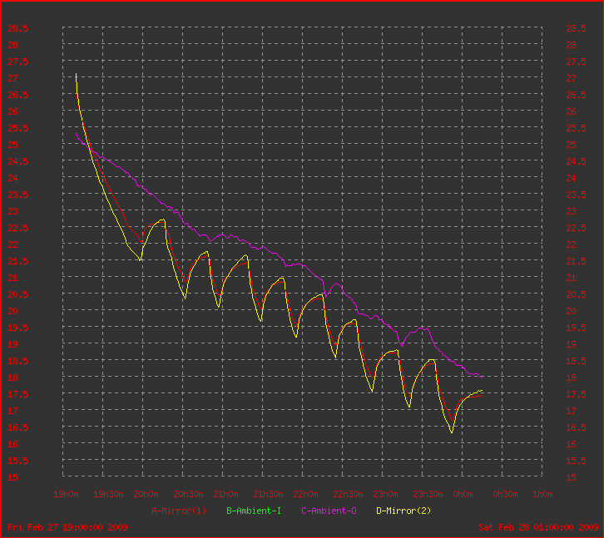
Task: Select the 23.5 value on the right axis
Action: 576,195
